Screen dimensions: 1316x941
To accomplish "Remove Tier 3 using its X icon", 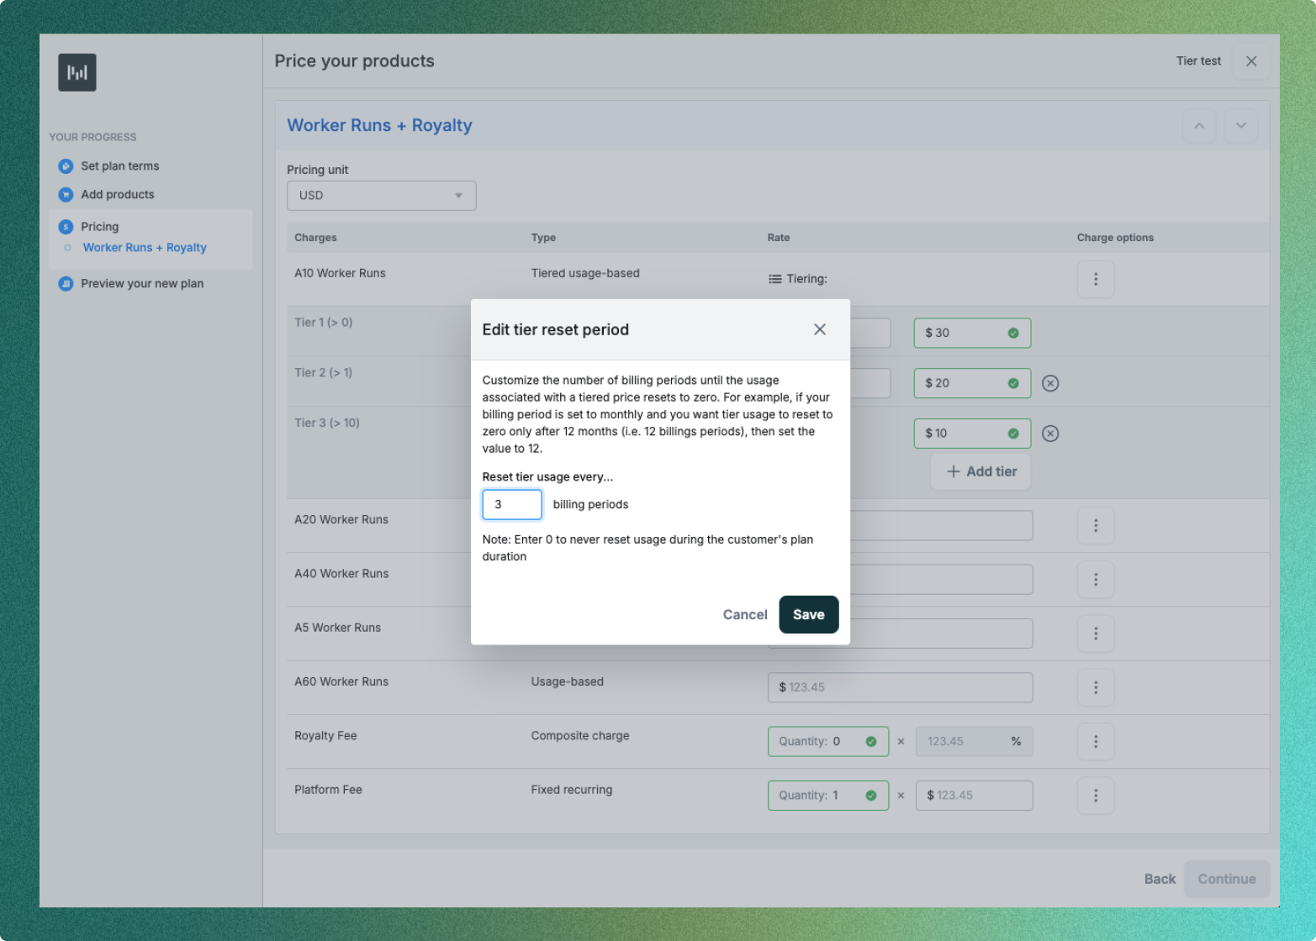I will pos(1049,433).
